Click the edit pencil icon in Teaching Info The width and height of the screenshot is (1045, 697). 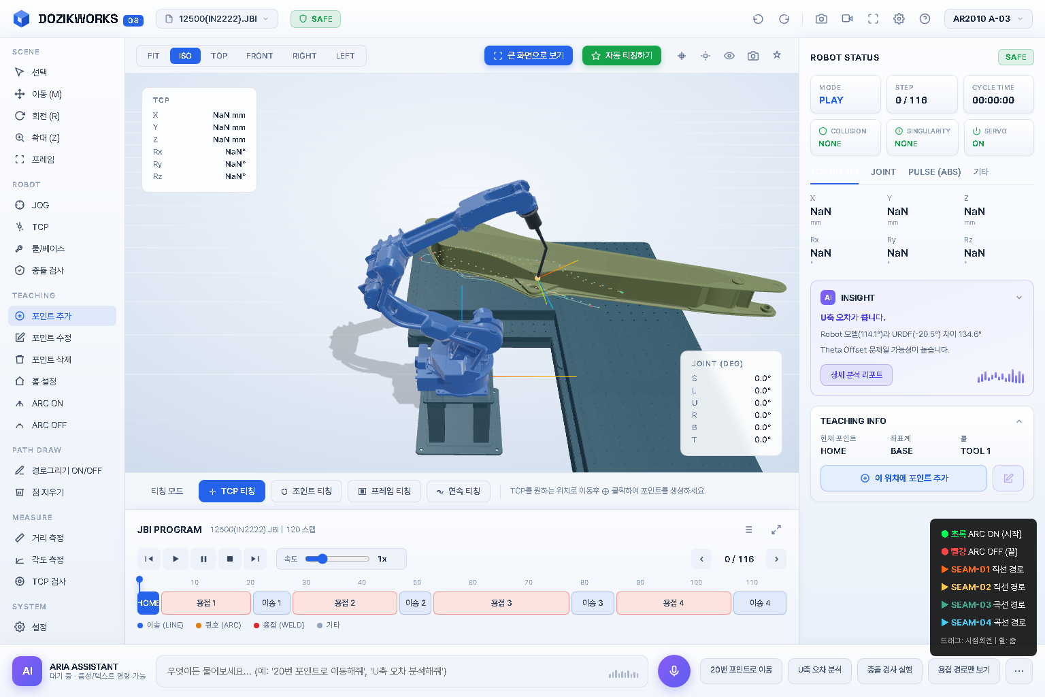(x=1008, y=478)
